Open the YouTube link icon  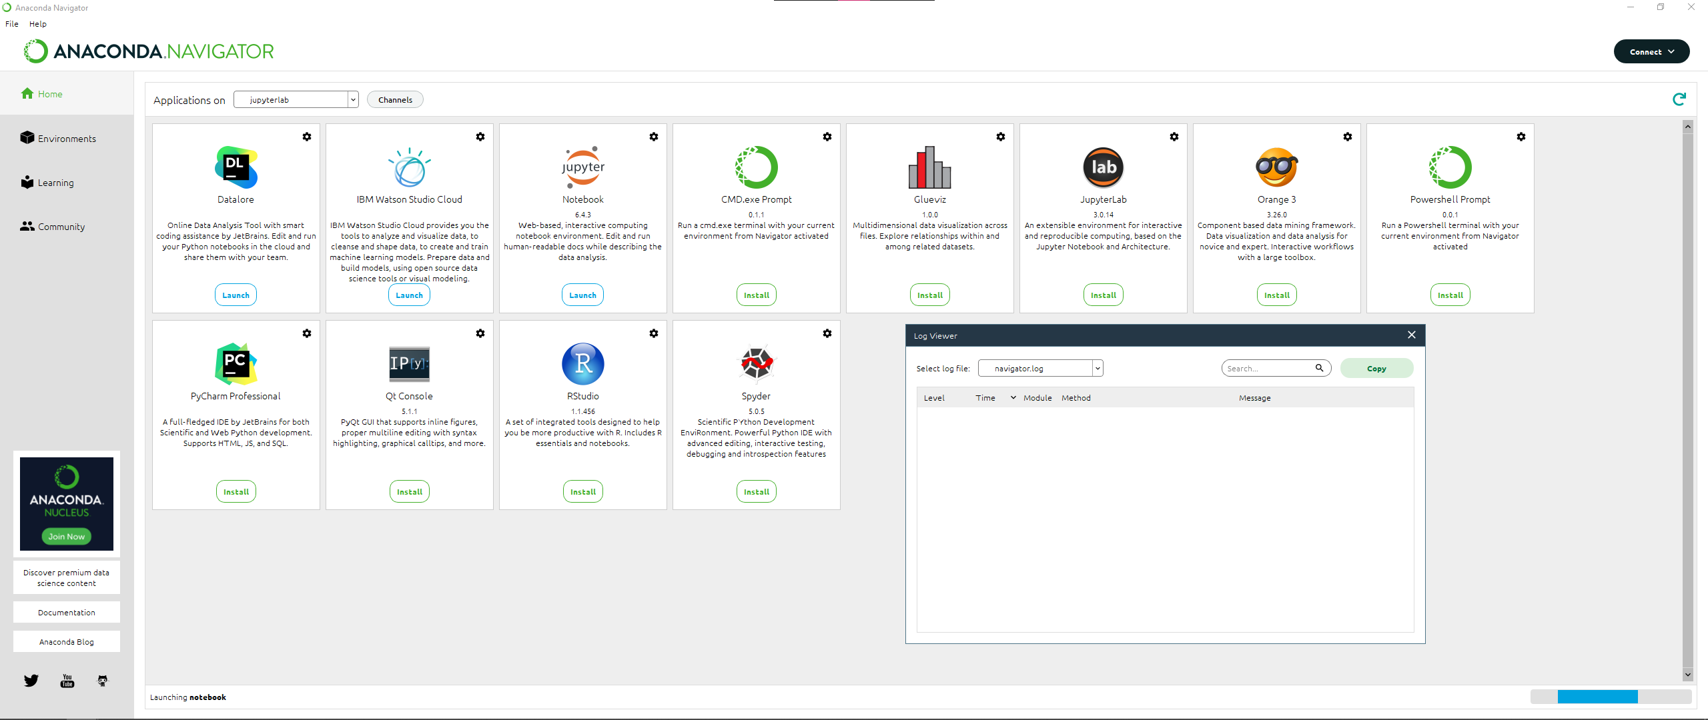click(x=67, y=681)
